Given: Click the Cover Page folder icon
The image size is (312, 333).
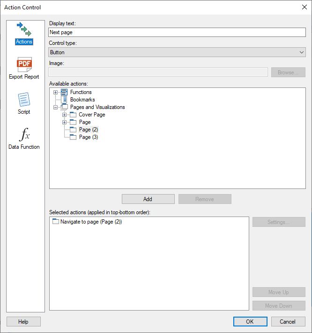Looking at the screenshot, I should [73, 115].
